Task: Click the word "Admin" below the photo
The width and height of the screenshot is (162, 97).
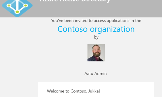Action: click(x=100, y=74)
